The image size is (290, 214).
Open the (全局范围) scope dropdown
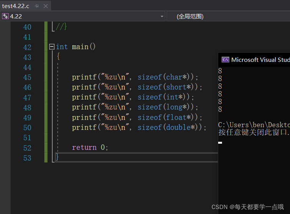[x=229, y=16]
